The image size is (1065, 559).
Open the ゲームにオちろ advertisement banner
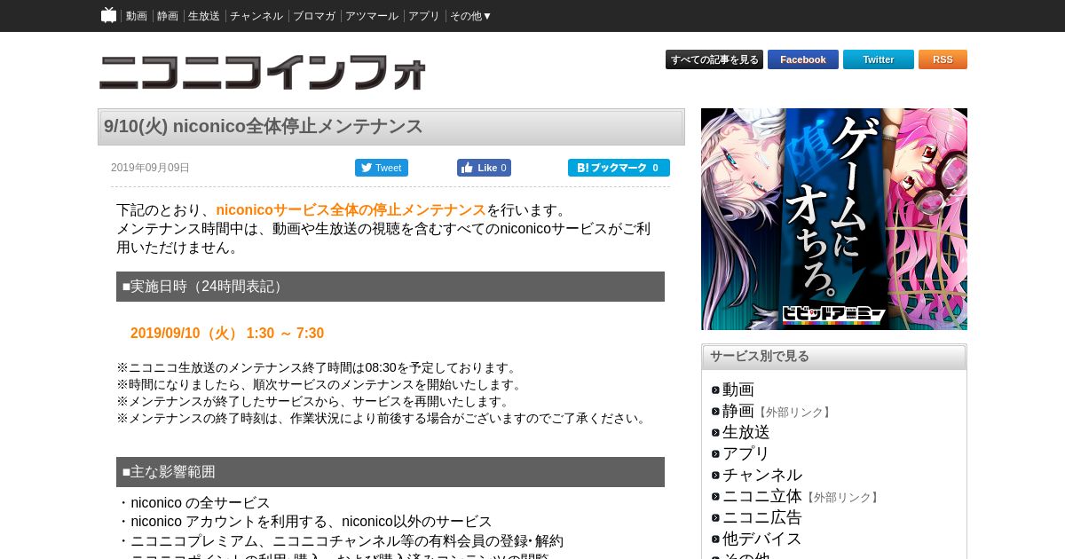tap(834, 219)
